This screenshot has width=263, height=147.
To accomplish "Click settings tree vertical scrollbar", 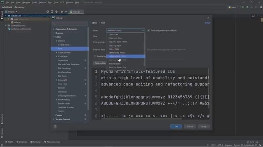I will click(88, 68).
